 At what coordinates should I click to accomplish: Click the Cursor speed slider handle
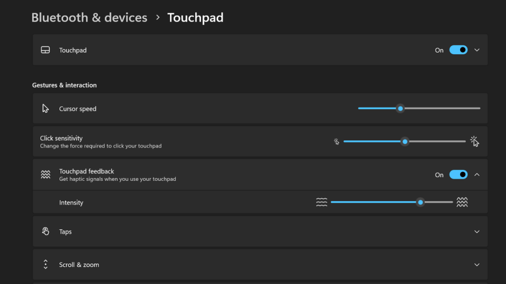click(400, 108)
